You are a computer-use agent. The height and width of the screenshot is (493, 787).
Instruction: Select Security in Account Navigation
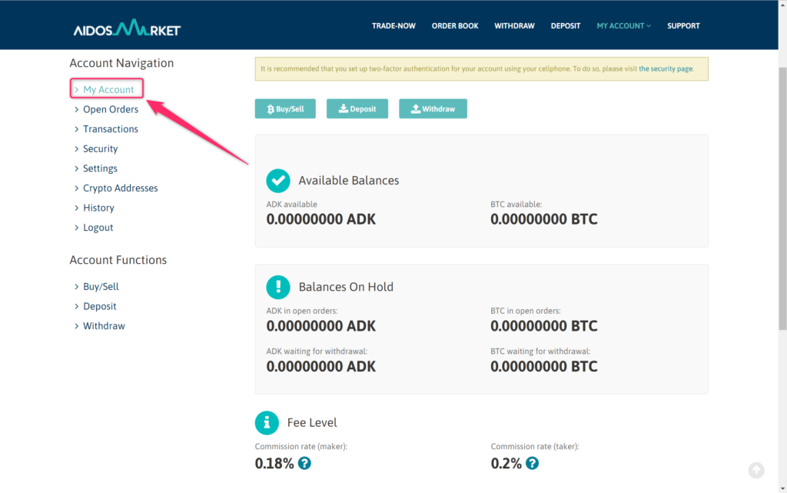pos(101,149)
